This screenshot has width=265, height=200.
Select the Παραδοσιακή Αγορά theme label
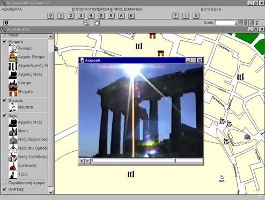pyautogui.click(x=26, y=183)
